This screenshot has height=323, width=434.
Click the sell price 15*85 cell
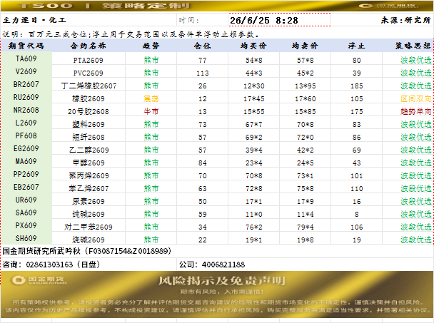coord(305,111)
